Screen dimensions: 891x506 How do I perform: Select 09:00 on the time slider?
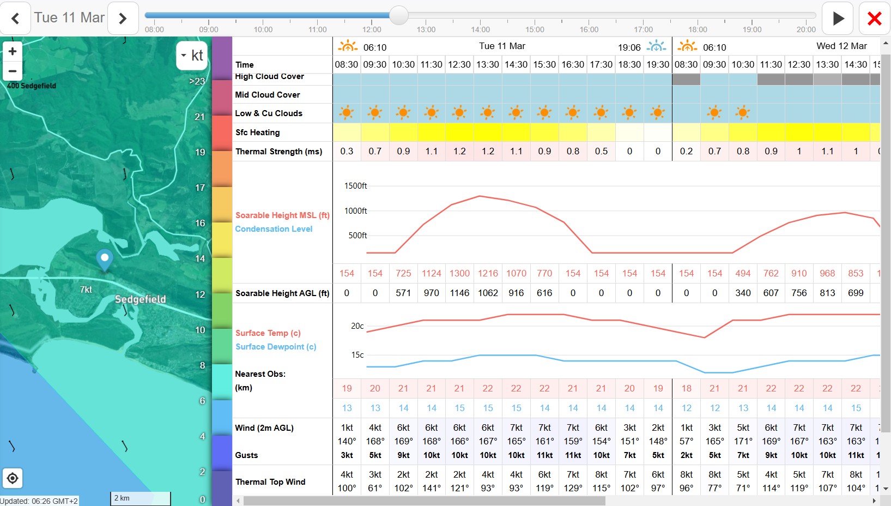(209, 29)
